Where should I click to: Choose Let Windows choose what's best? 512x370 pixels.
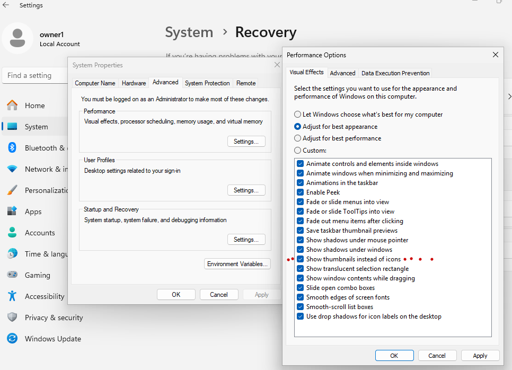[x=298, y=114]
